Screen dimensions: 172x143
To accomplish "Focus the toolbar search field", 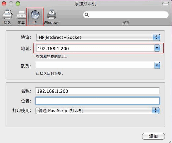I will click(x=126, y=15).
